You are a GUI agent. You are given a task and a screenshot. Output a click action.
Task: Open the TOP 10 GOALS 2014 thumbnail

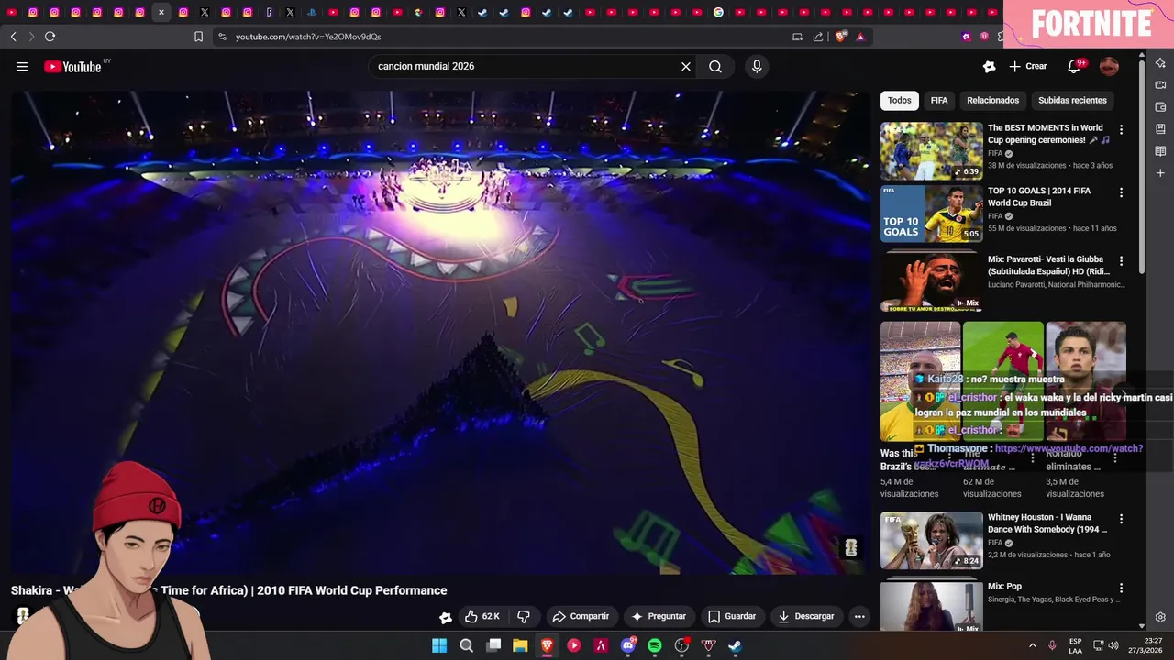(932, 214)
